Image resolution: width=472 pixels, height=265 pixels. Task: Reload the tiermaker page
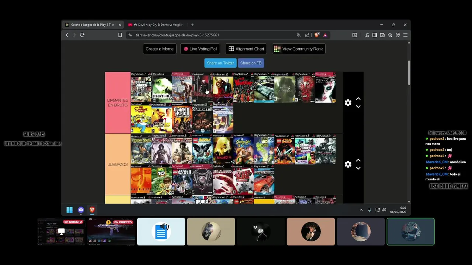[82, 35]
